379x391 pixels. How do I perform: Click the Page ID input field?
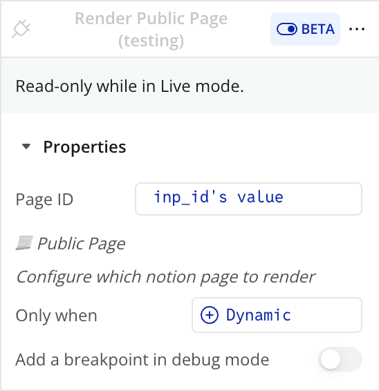[249, 199]
